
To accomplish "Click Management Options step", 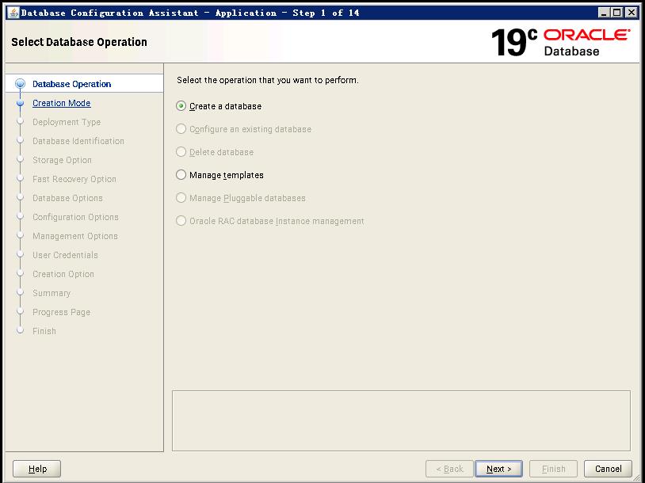I will click(x=75, y=236).
